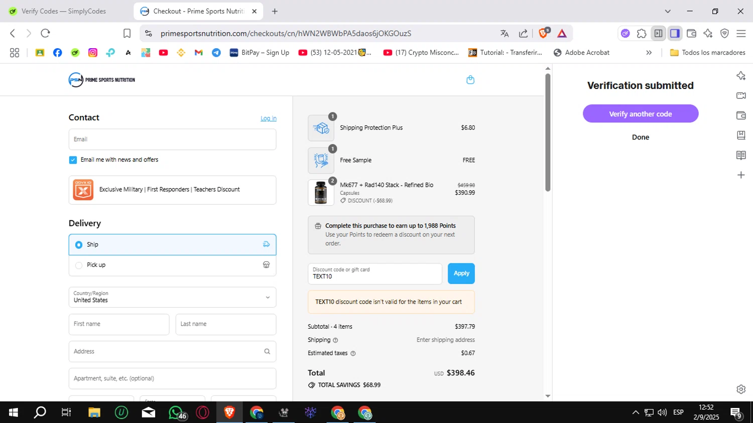Click the First name field
This screenshot has height=423, width=753.
click(119, 324)
